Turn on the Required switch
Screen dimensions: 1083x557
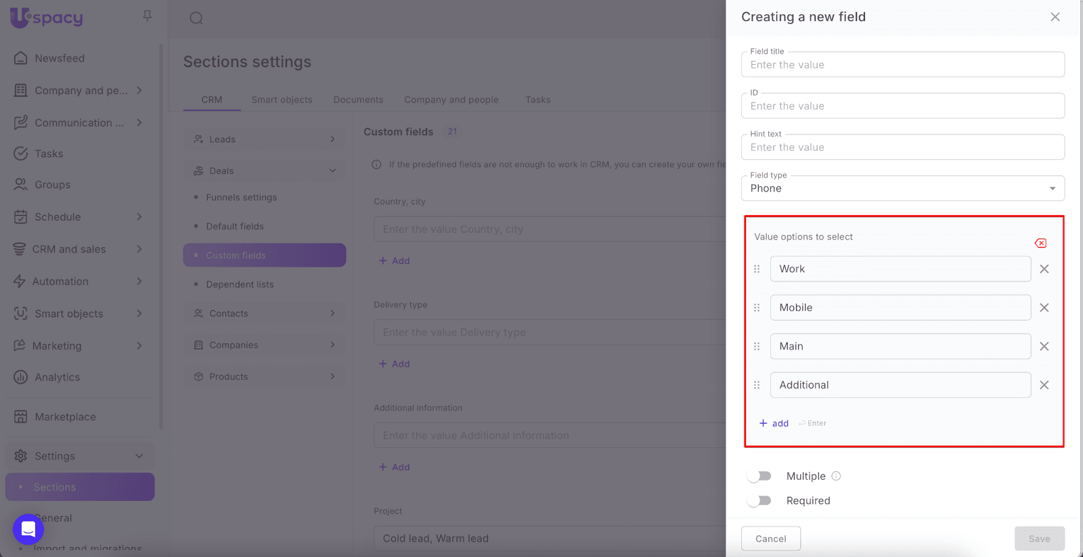click(759, 501)
